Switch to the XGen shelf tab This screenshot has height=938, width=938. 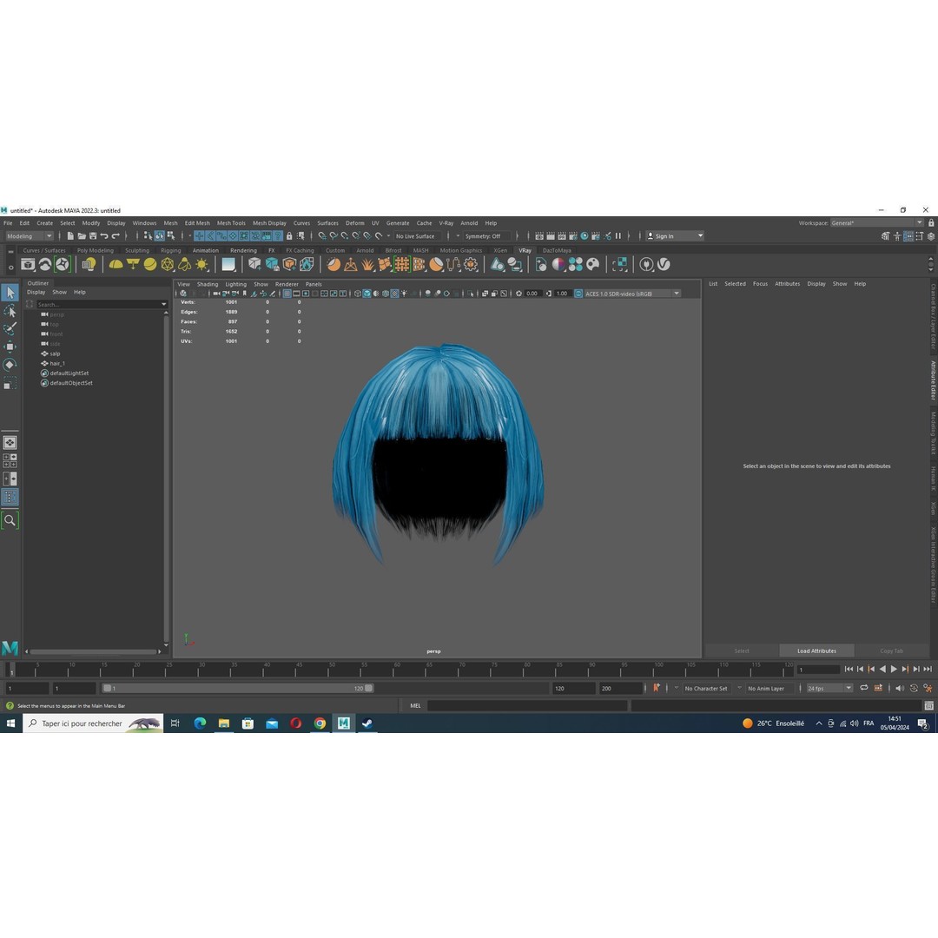[500, 251]
